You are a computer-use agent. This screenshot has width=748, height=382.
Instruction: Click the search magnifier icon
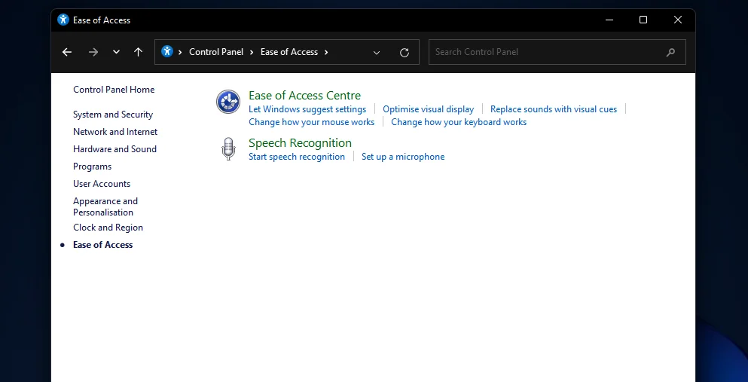[x=670, y=52]
